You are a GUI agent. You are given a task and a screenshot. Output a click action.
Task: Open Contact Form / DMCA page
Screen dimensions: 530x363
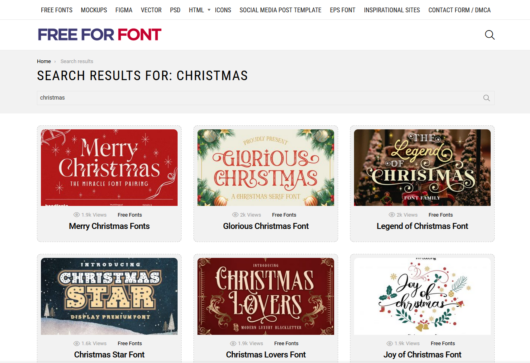pyautogui.click(x=459, y=10)
